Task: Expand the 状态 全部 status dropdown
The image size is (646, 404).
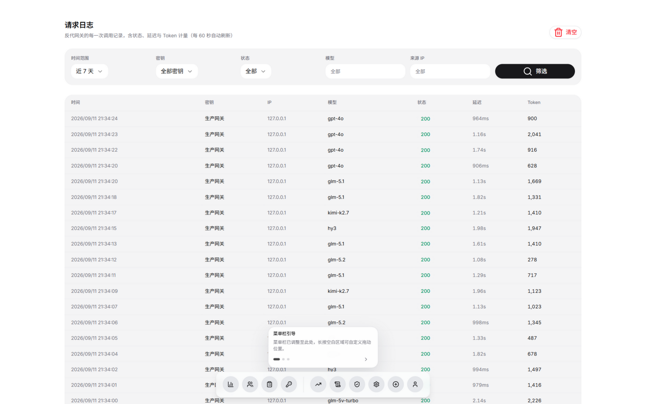Action: click(x=256, y=71)
